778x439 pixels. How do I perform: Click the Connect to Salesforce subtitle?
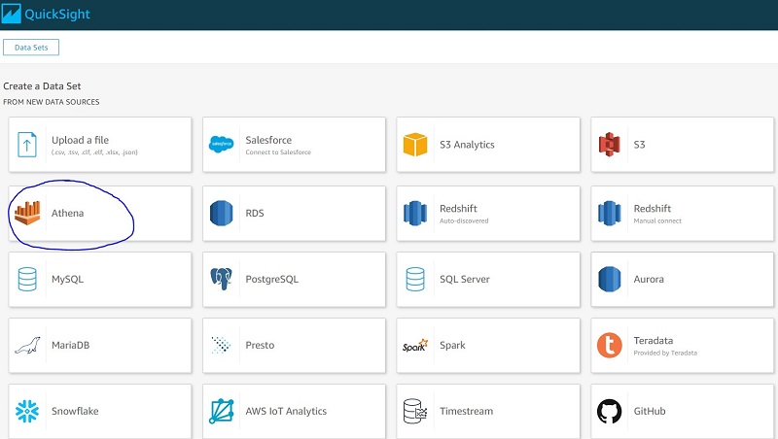point(278,152)
